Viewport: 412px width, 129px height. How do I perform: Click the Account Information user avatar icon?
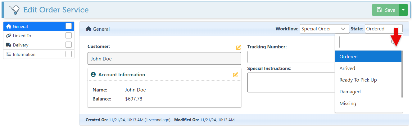click(x=93, y=75)
